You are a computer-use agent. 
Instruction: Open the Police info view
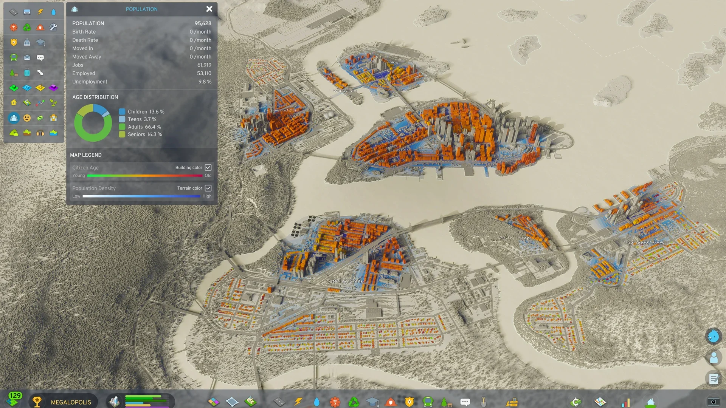[14, 42]
